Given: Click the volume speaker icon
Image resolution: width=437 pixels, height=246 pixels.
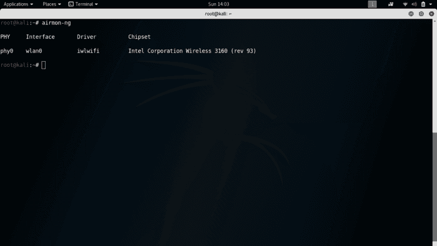Looking at the screenshot, I should click(415, 4).
